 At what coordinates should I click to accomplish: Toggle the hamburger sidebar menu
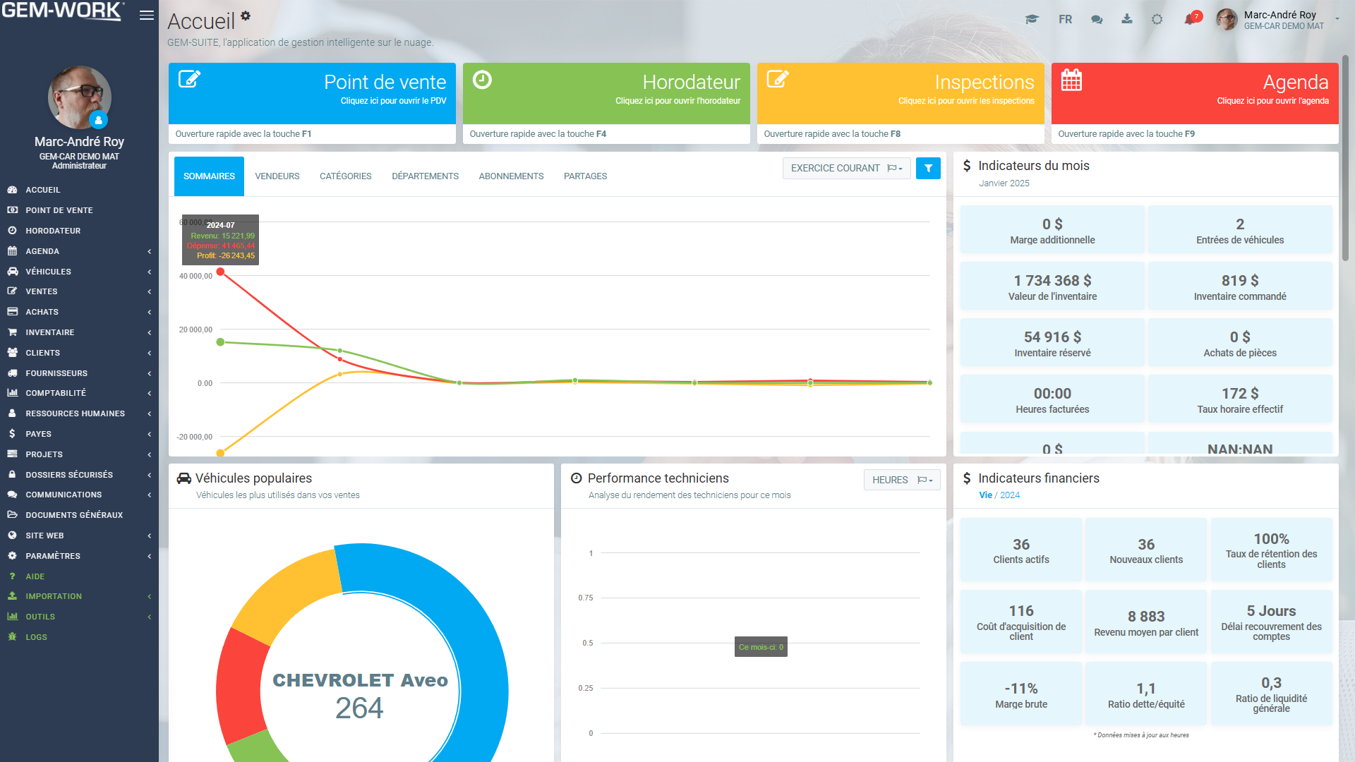tap(147, 16)
